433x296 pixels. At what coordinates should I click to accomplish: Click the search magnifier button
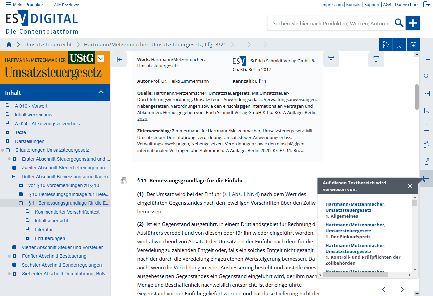pyautogui.click(x=399, y=23)
